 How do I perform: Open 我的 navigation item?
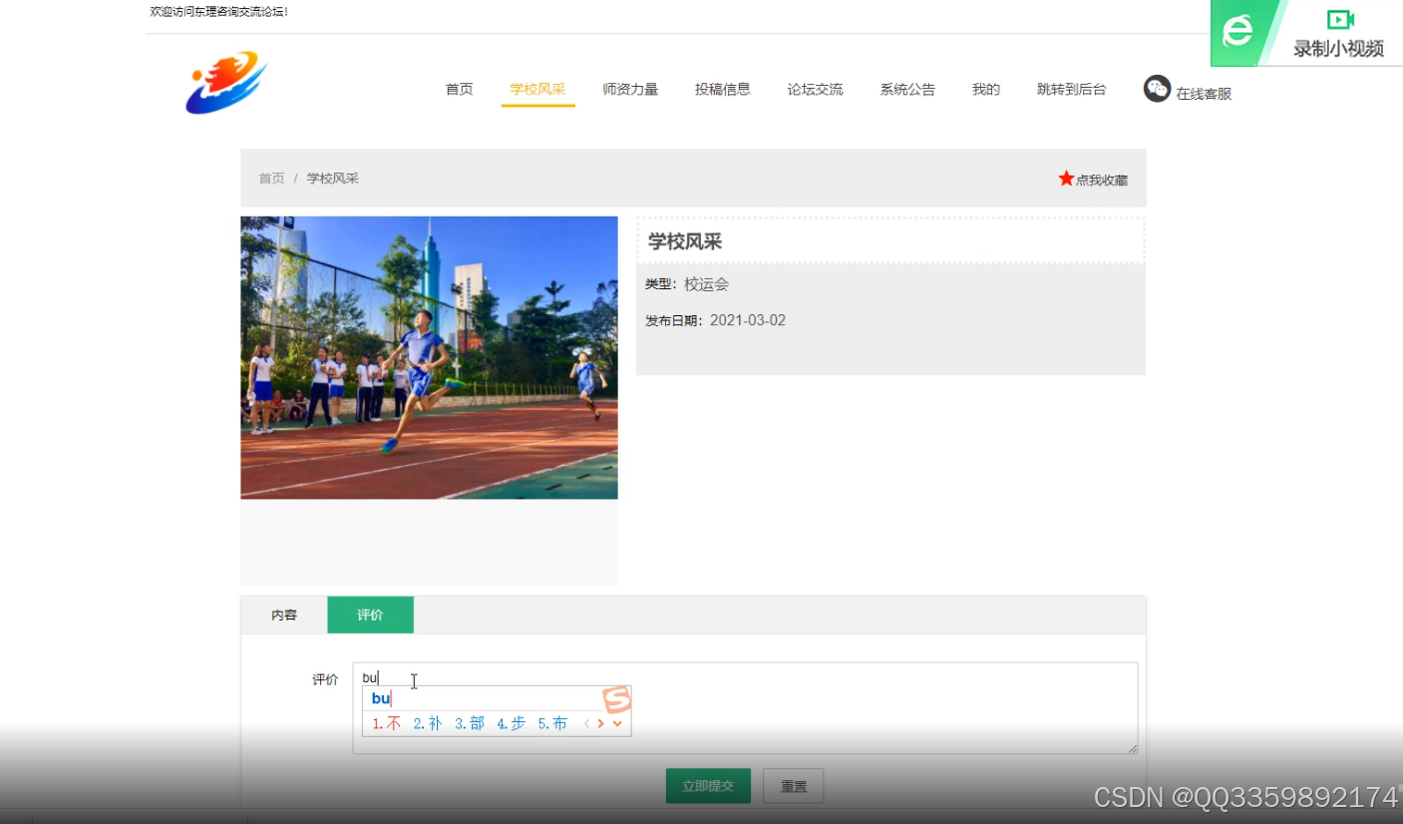986,89
